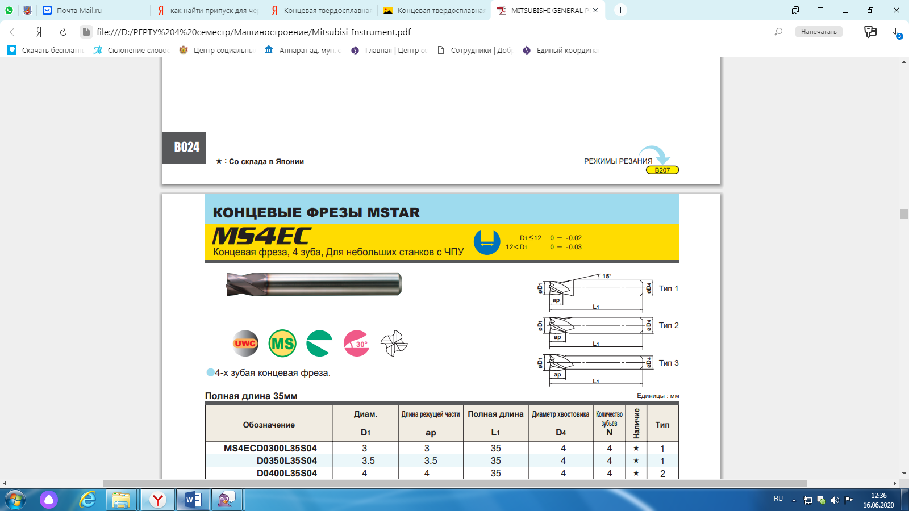Click the vertical scrollbar thumb
Viewport: 909px width, 511px height.
click(x=904, y=213)
